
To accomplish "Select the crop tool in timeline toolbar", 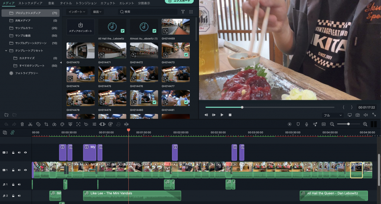I will (x=46, y=124).
